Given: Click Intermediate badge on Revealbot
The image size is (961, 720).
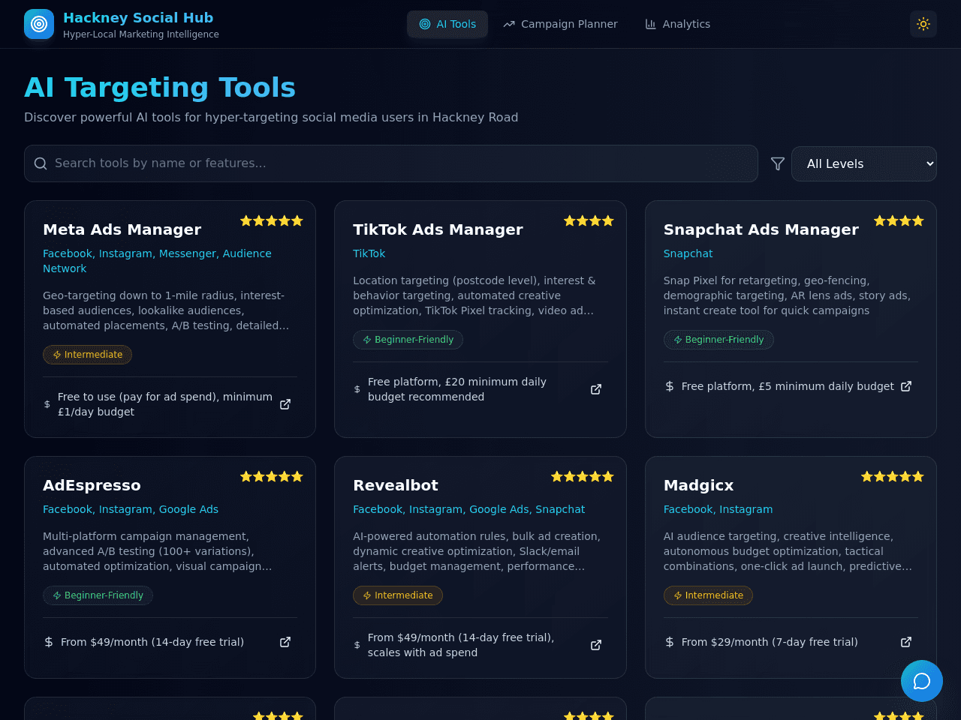Looking at the screenshot, I should pos(398,595).
